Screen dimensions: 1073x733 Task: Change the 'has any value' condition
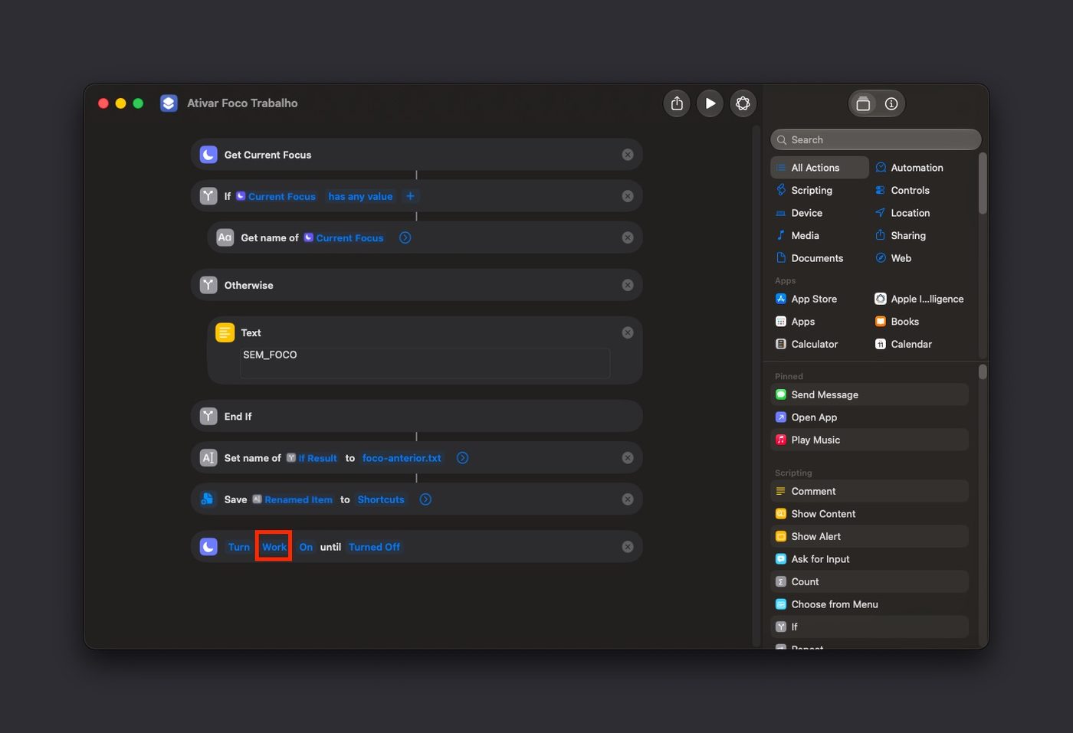(360, 196)
